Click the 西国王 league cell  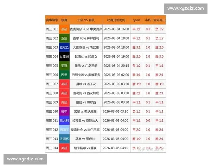point(64,130)
